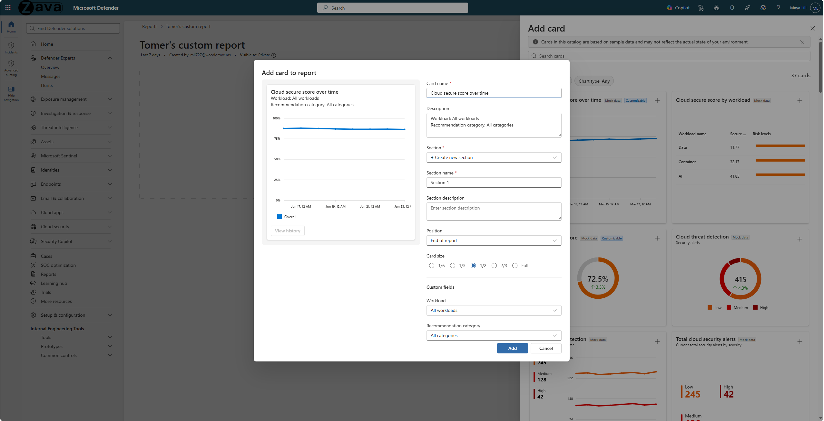
Task: Click the Section description text area
Action: coord(494,211)
